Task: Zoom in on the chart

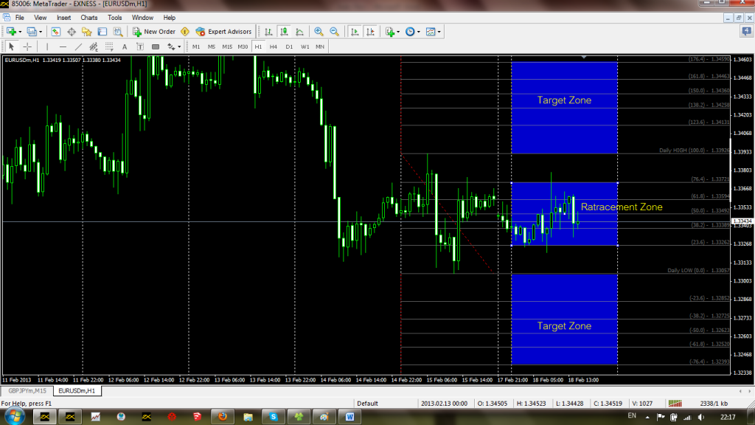Action: pyautogui.click(x=318, y=31)
